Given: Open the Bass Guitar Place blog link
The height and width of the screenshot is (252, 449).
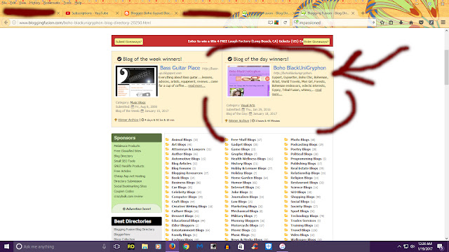Looking at the screenshot, I should [180, 68].
